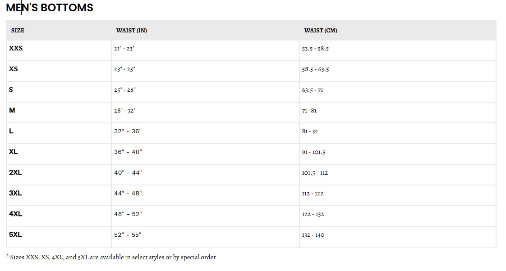Select the XS size row label

14,69
